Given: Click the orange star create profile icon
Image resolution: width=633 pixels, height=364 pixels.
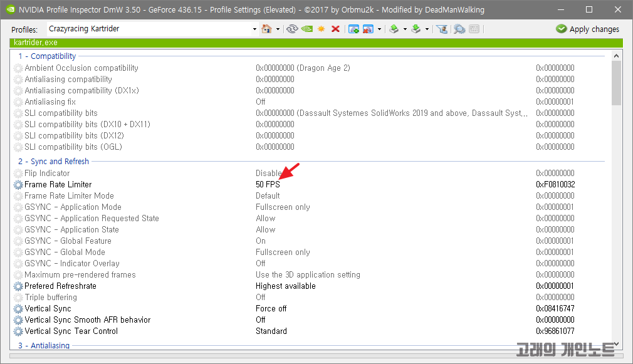Looking at the screenshot, I should point(322,29).
